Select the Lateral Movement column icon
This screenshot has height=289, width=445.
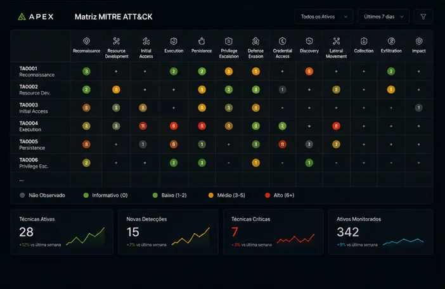coord(337,41)
